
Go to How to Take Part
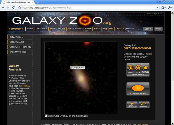pos(58,29)
